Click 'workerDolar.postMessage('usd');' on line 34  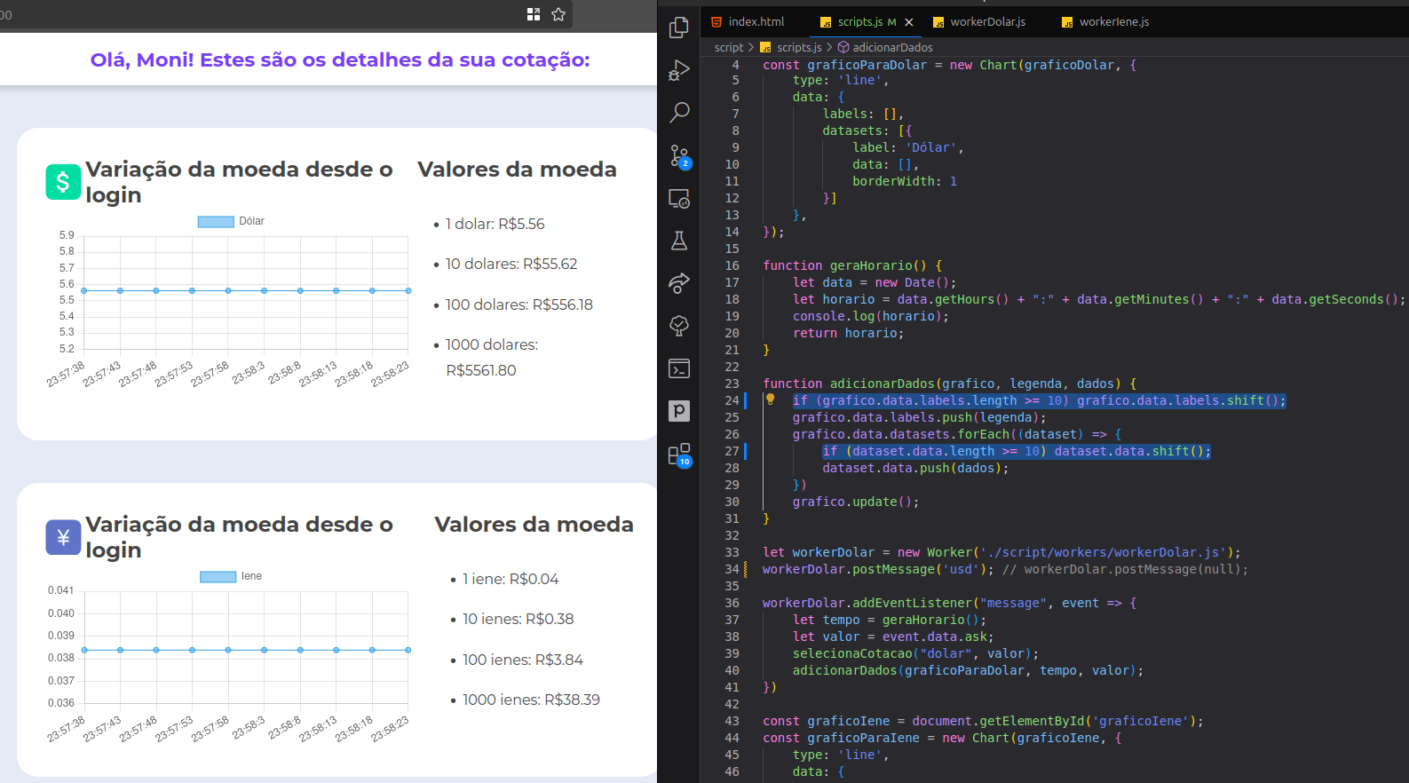pos(878,569)
